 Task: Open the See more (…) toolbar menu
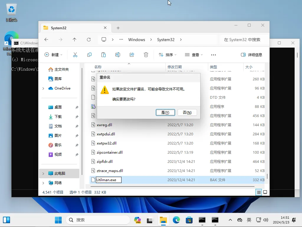click(x=214, y=55)
